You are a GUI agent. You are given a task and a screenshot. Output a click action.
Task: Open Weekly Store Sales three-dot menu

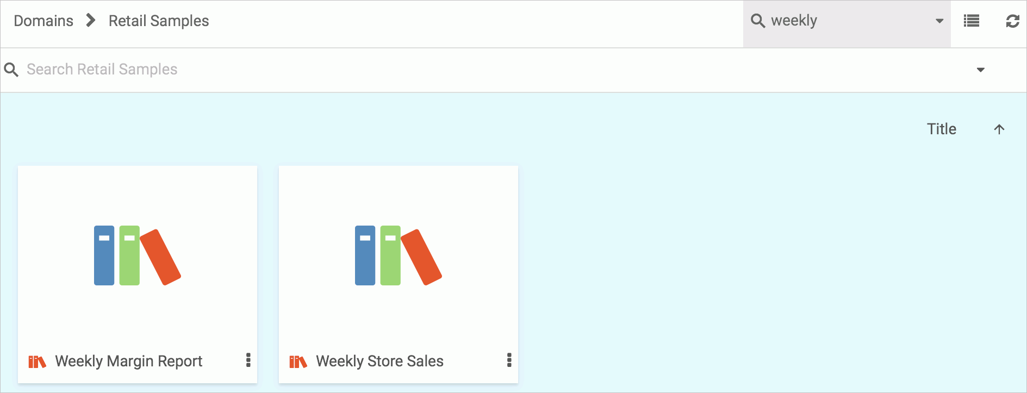[509, 360]
